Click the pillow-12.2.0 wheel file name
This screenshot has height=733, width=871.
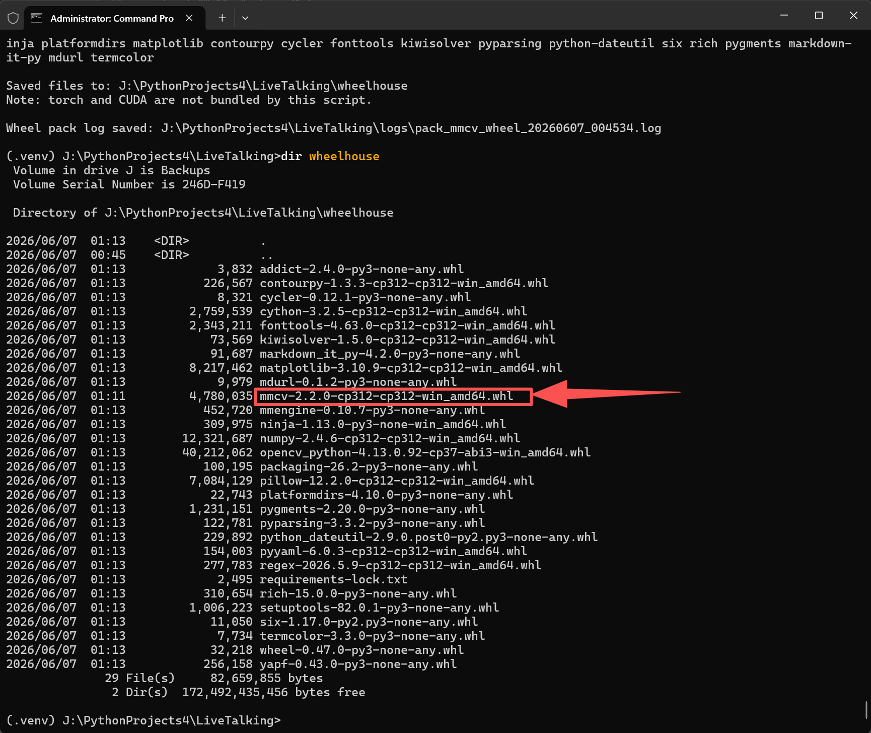[397, 481]
